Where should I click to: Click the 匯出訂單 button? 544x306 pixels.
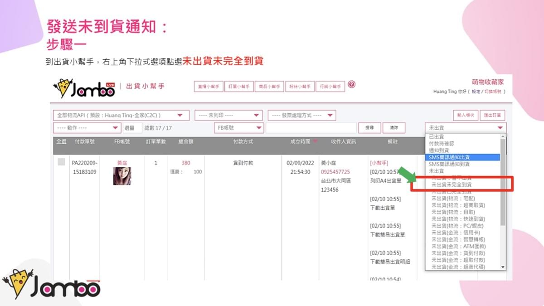click(493, 115)
